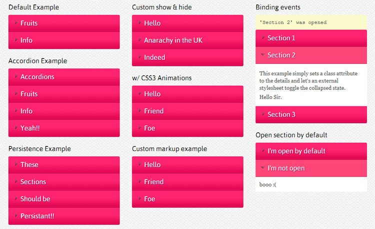
Task: Toggle the I'm open by default section
Action: click(x=311, y=151)
